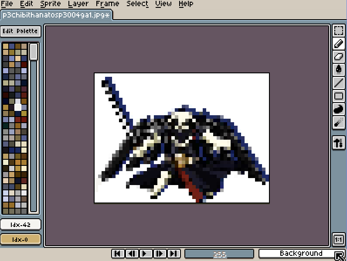
Task: Select the Line tool
Action: click(339, 83)
